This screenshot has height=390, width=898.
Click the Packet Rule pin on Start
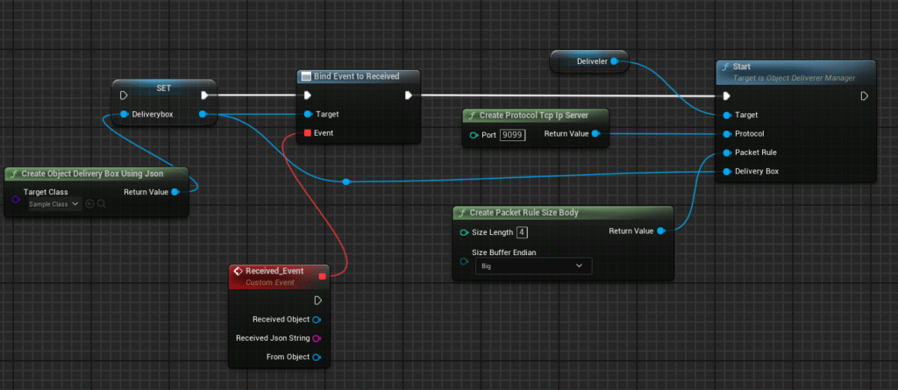pos(727,152)
